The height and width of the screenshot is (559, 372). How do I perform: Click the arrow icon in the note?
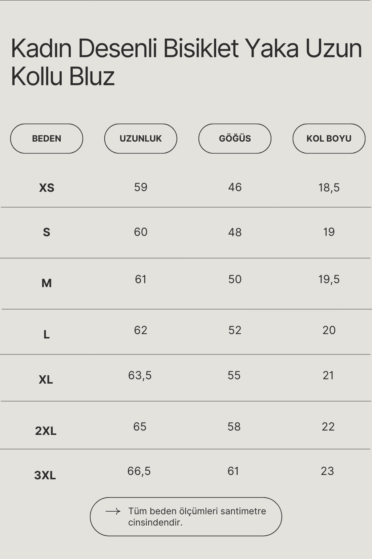tap(113, 511)
